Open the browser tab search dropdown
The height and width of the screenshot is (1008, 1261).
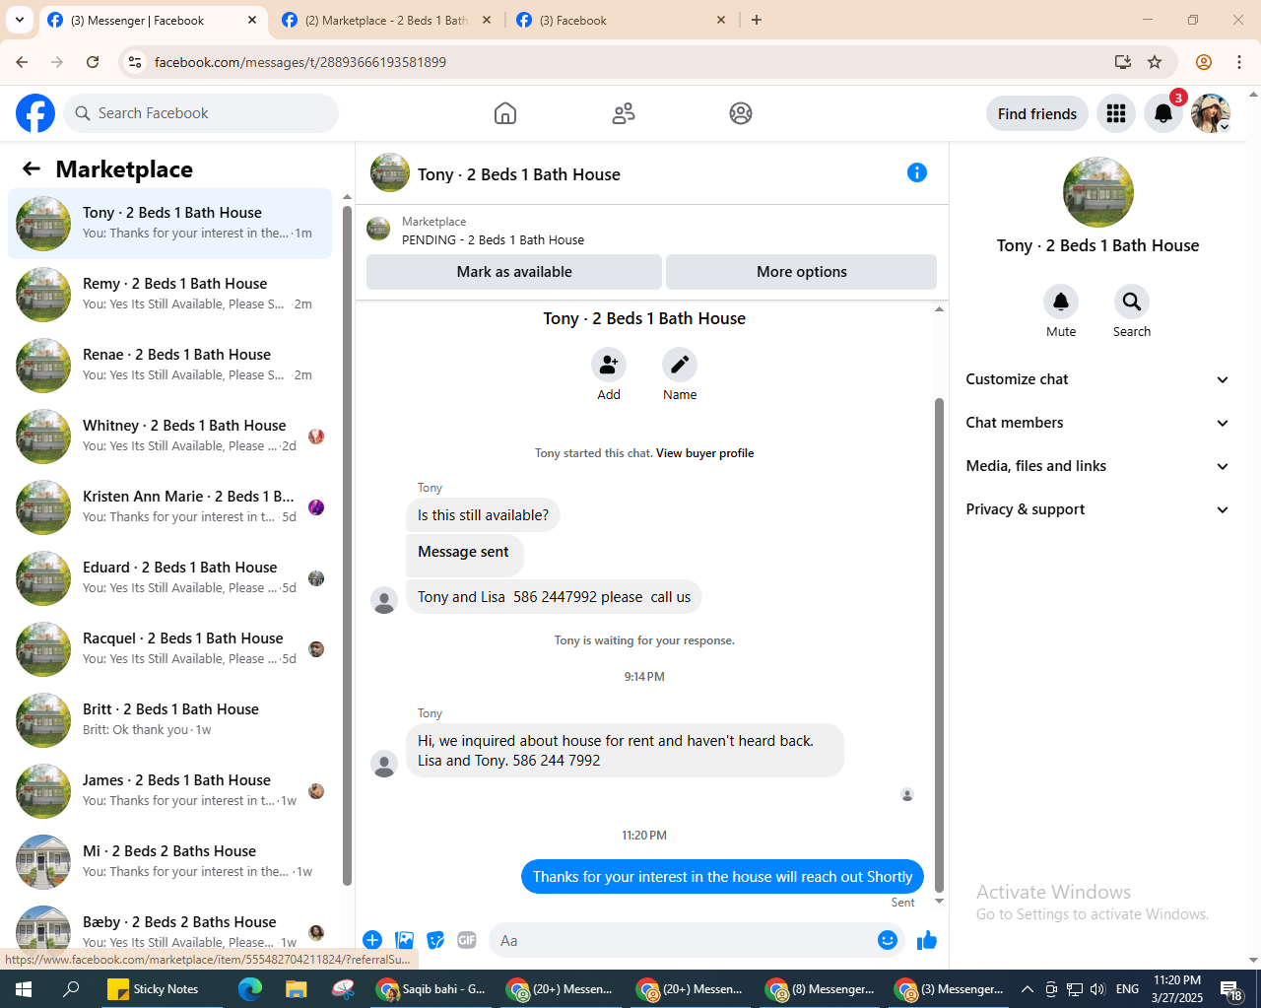(20, 20)
